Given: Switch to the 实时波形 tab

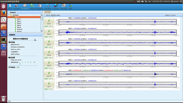Looking at the screenshot, I should click(47, 12).
